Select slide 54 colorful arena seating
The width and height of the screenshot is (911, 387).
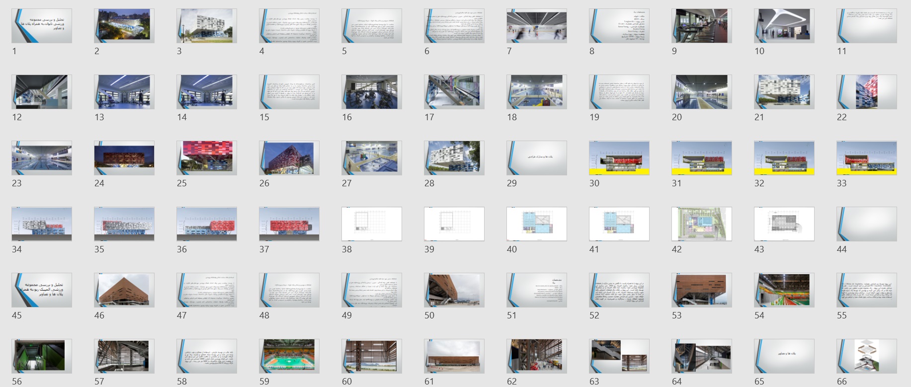(784, 290)
